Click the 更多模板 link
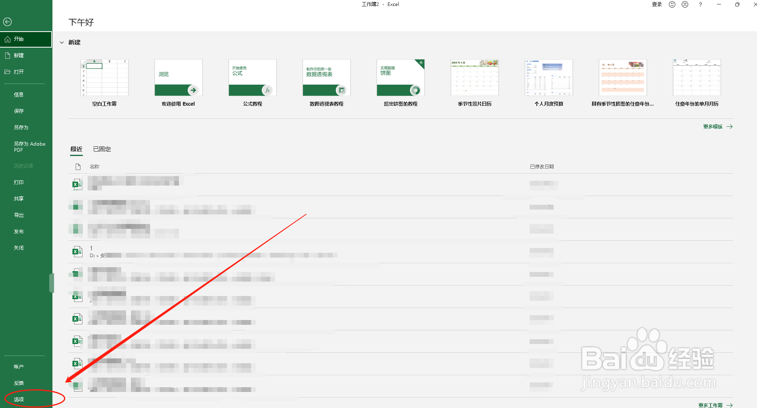The width and height of the screenshot is (757, 408). tap(713, 127)
